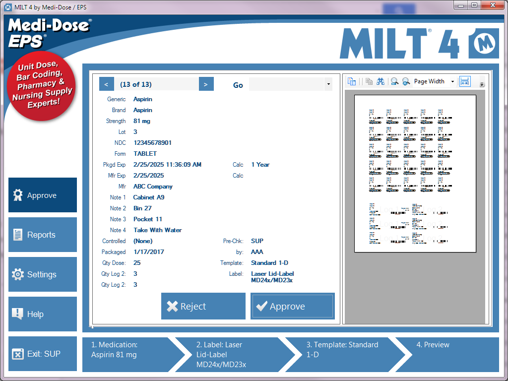Viewport: 508px width, 381px height.
Task: Click Note 4 value Take With Water
Action: (158, 230)
